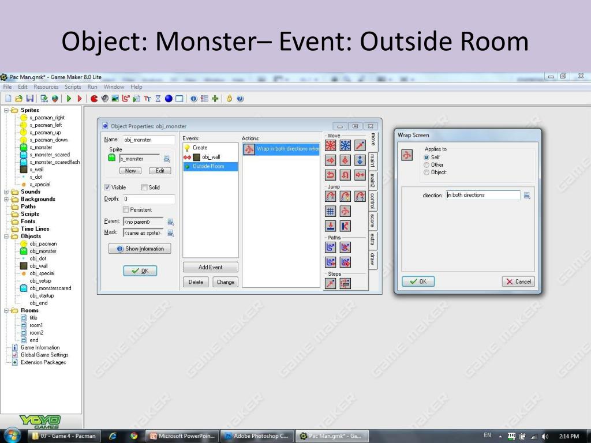The image size is (591, 443).
Task: Create a time line using the hourglass icon
Action: (x=158, y=99)
